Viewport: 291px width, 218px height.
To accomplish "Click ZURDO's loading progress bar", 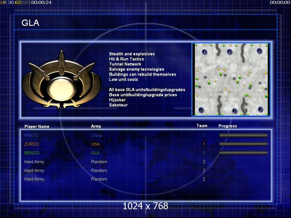I will point(243,144).
